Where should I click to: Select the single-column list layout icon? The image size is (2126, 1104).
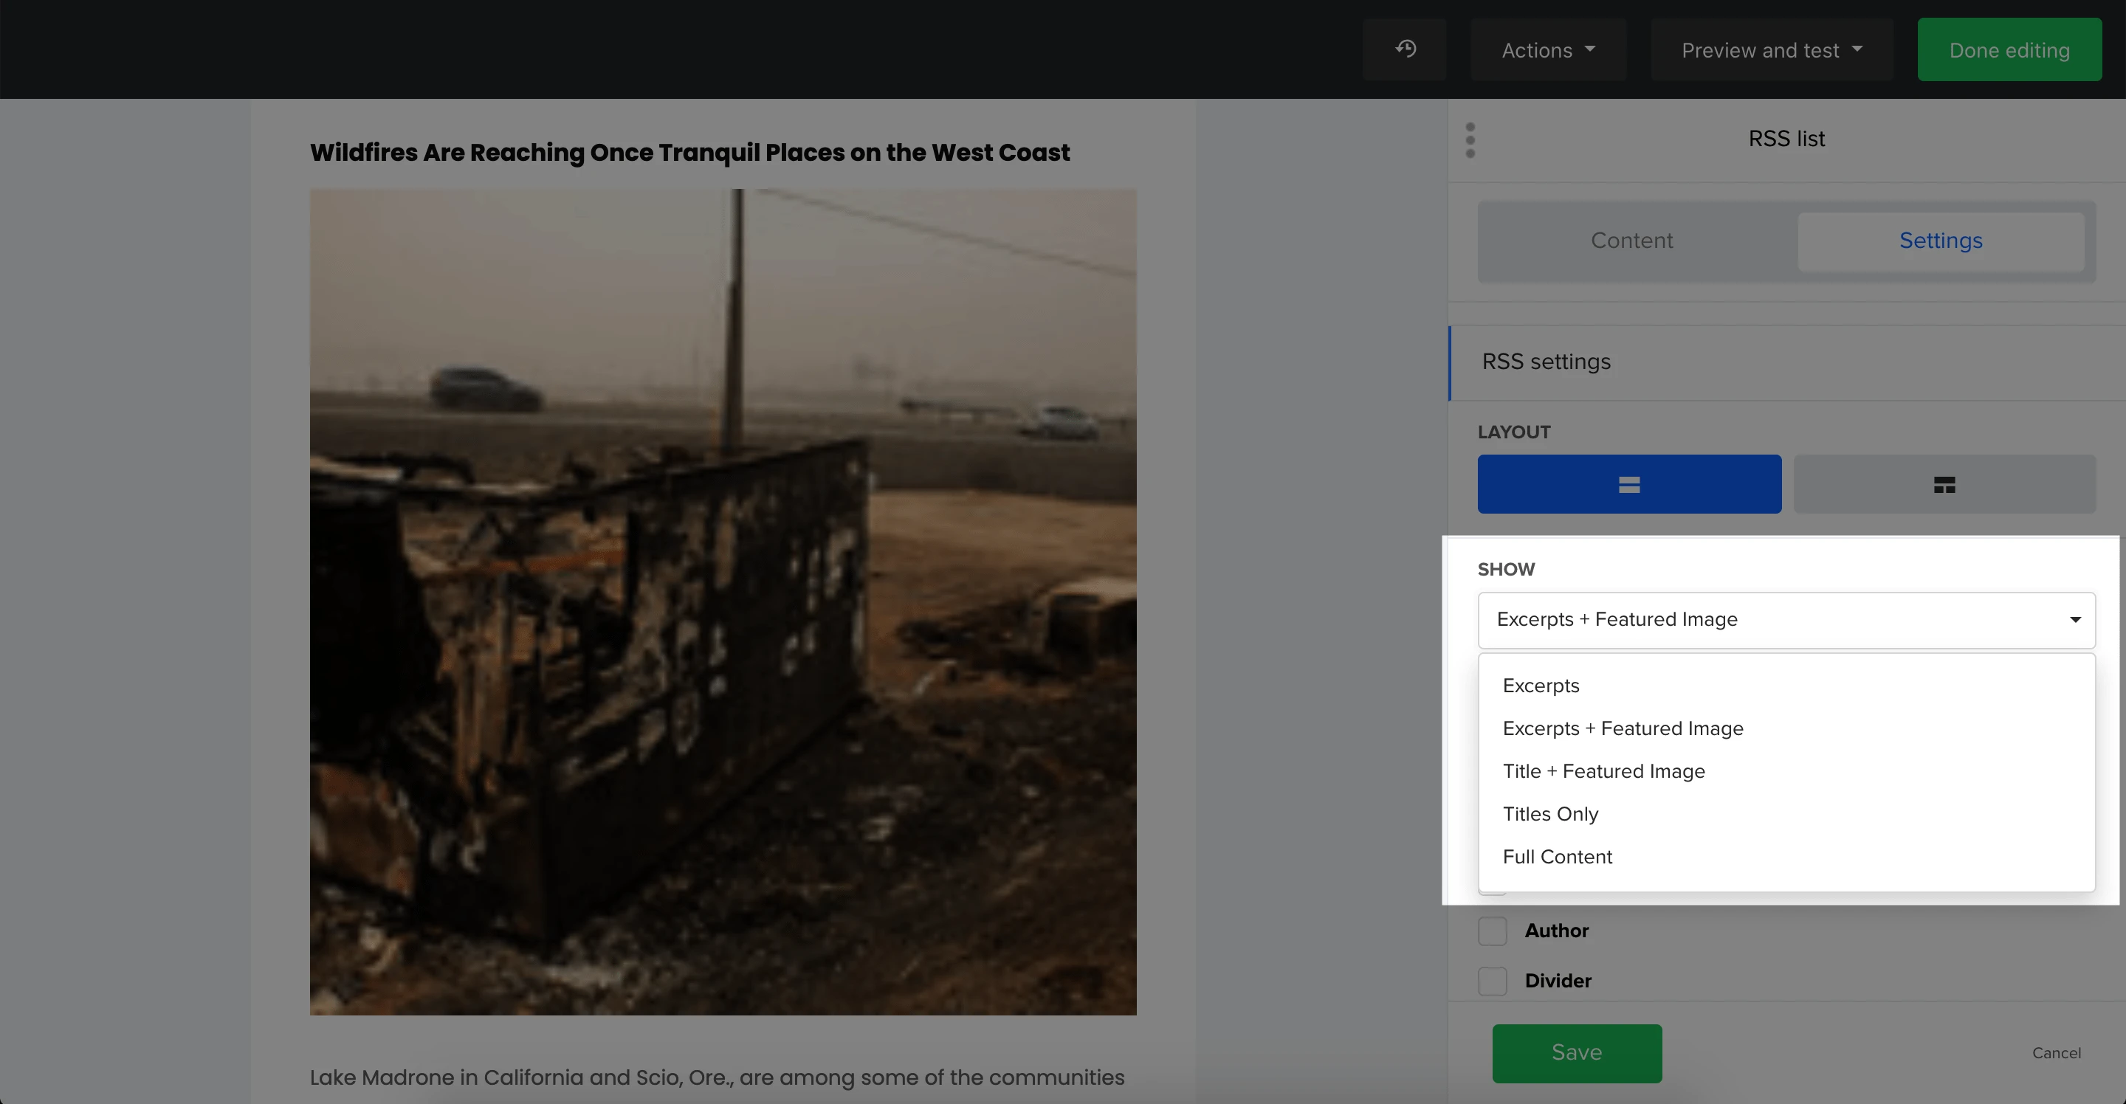pos(1628,484)
